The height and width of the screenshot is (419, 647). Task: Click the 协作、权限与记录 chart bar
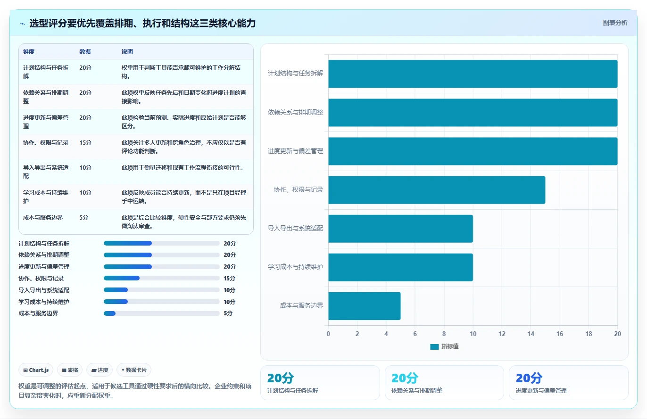click(437, 190)
